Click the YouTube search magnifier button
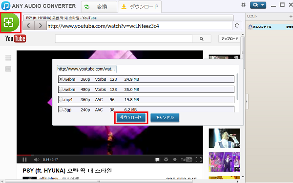This screenshot has width=293, height=183. [x=201, y=39]
